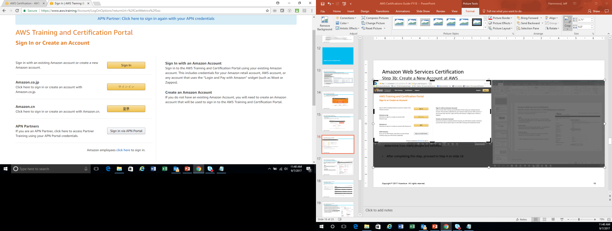Open Outlook from the taskbar below PowerPoint
Screen dimensions: 612x231
coord(423,227)
